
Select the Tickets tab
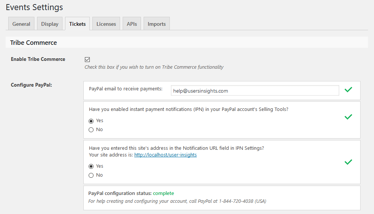(x=77, y=24)
